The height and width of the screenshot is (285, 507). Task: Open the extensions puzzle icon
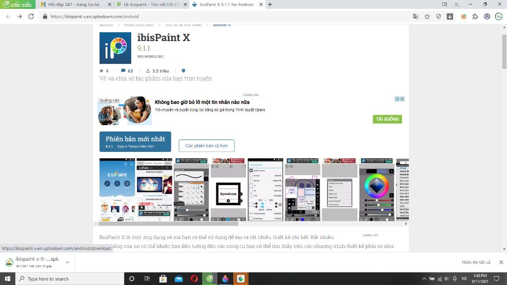[x=475, y=16]
